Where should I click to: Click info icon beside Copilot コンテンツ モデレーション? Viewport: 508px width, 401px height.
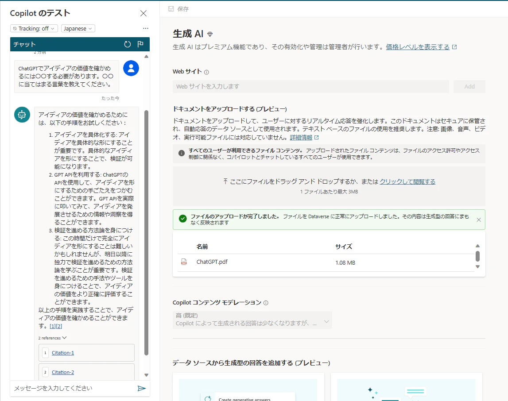tap(266, 303)
